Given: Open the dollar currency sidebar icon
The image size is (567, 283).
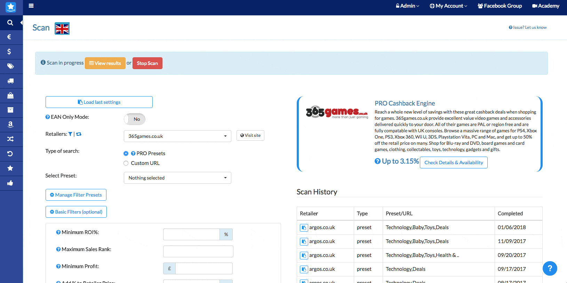Looking at the screenshot, I should (9, 52).
